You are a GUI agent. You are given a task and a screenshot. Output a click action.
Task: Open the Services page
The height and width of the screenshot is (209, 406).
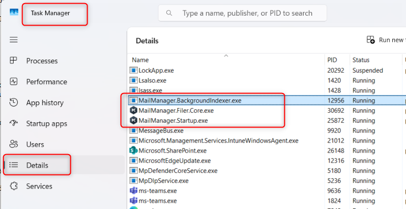39,186
